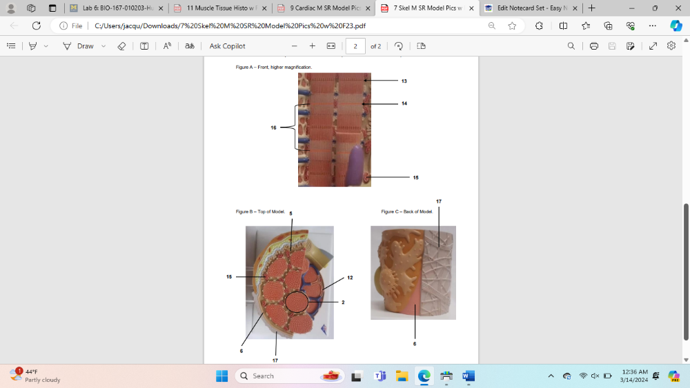
Task: Open PDF settings gear
Action: click(x=671, y=46)
